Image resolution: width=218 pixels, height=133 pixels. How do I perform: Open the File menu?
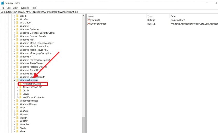(x=3, y=8)
